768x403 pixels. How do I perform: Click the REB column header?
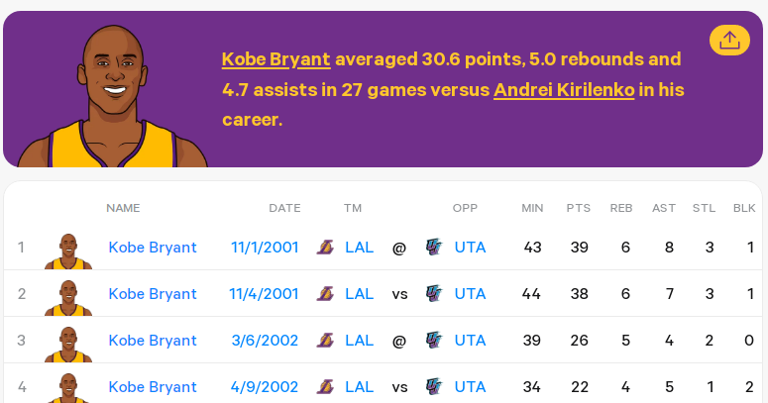click(x=621, y=208)
